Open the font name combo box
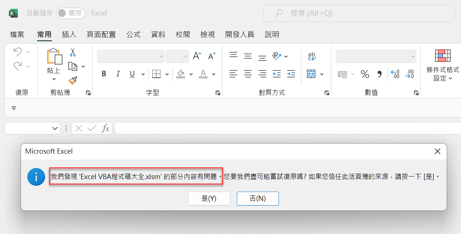The width and height of the screenshot is (461, 234). [x=131, y=56]
